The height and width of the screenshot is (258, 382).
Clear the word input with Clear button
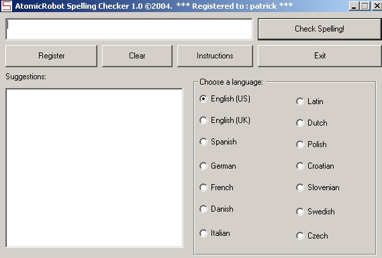pyautogui.click(x=137, y=56)
